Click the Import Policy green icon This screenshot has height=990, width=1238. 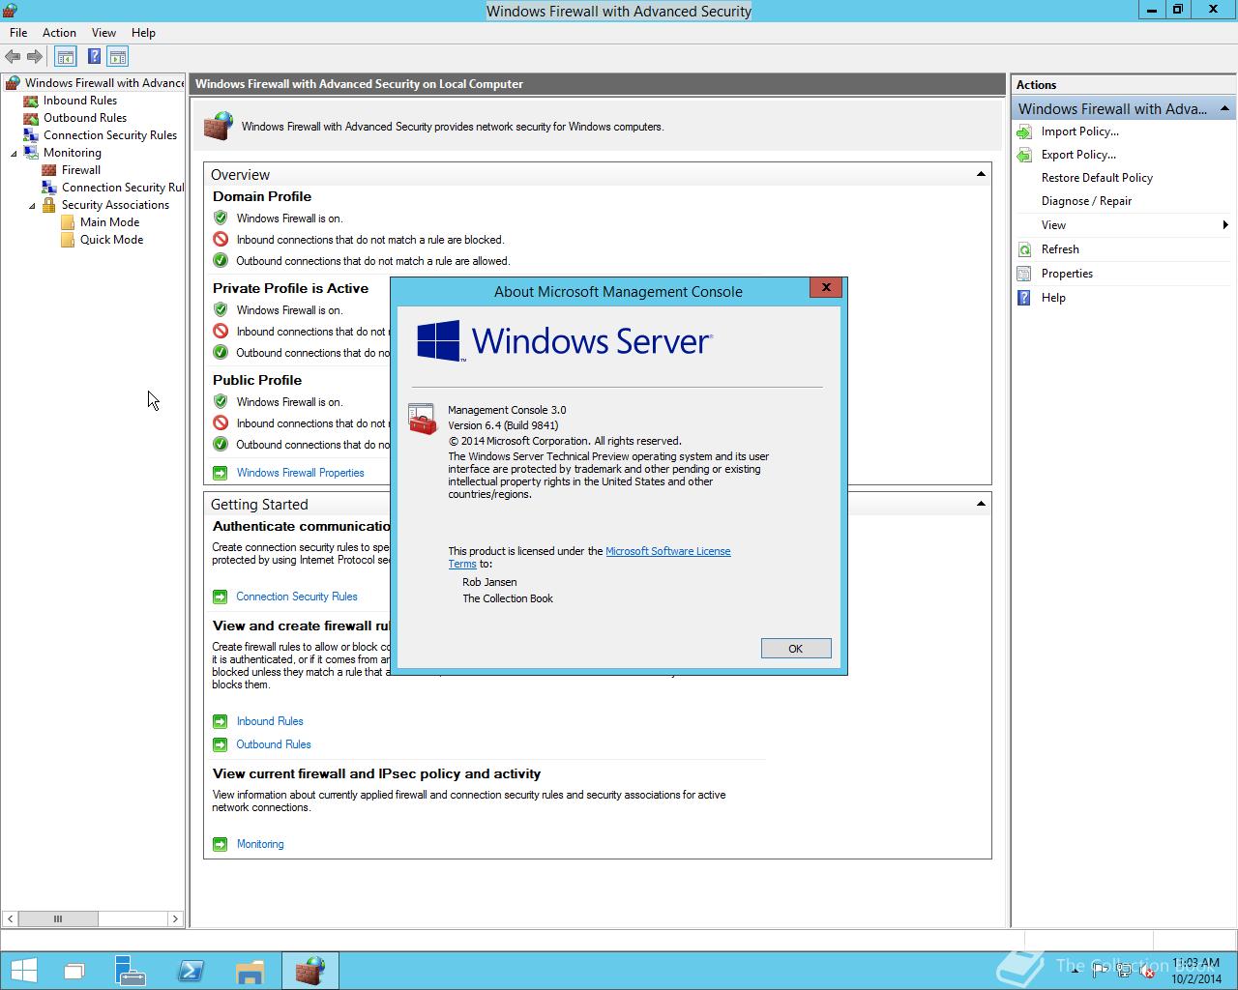[1024, 131]
